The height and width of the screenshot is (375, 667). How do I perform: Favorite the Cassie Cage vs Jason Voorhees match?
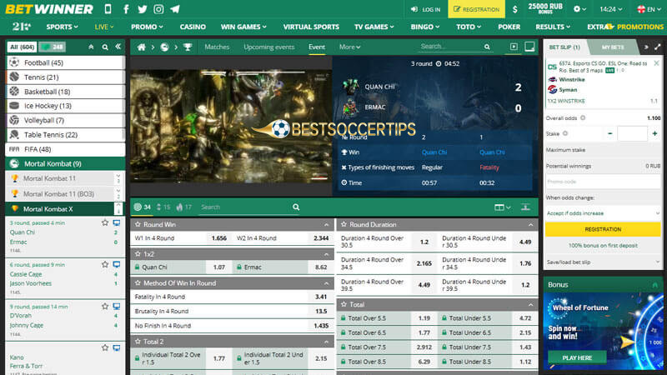pyautogui.click(x=105, y=264)
